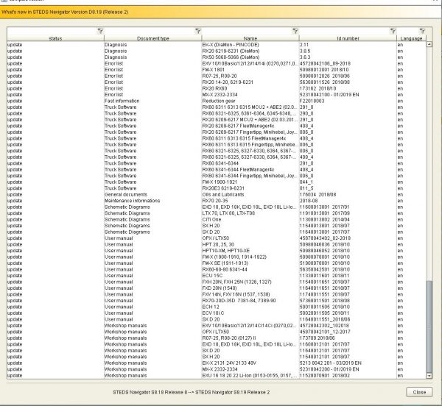442x406 pixels.
Task: Click Id number F22018003
Action: click(312, 101)
